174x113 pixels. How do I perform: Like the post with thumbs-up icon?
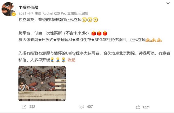(138, 107)
